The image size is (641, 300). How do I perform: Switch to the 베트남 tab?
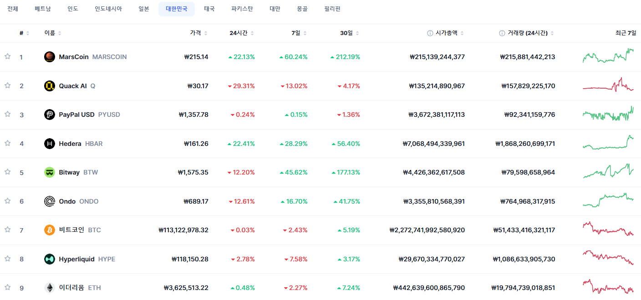coord(43,9)
